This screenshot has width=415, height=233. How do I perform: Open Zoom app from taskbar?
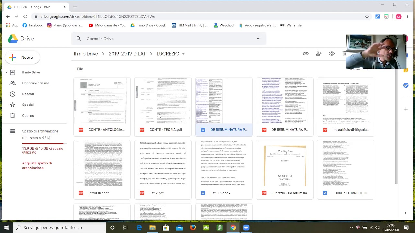pyautogui.click(x=246, y=228)
